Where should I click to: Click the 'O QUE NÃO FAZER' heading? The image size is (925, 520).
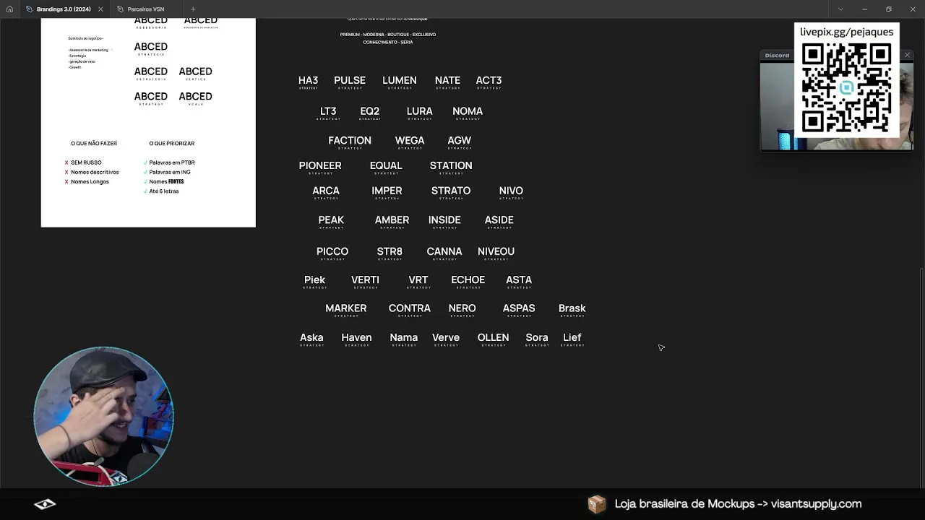point(94,144)
